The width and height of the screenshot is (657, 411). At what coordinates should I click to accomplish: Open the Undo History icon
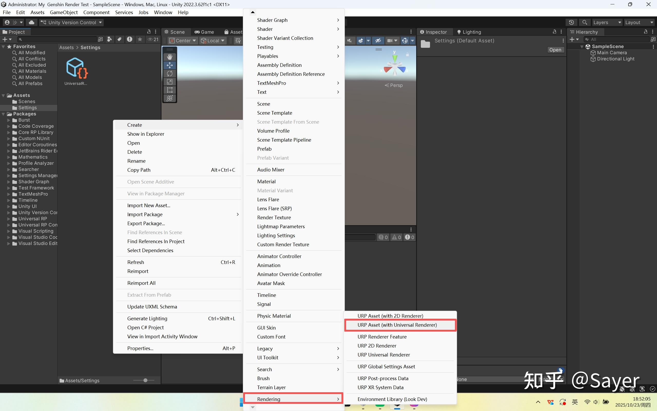click(x=571, y=22)
